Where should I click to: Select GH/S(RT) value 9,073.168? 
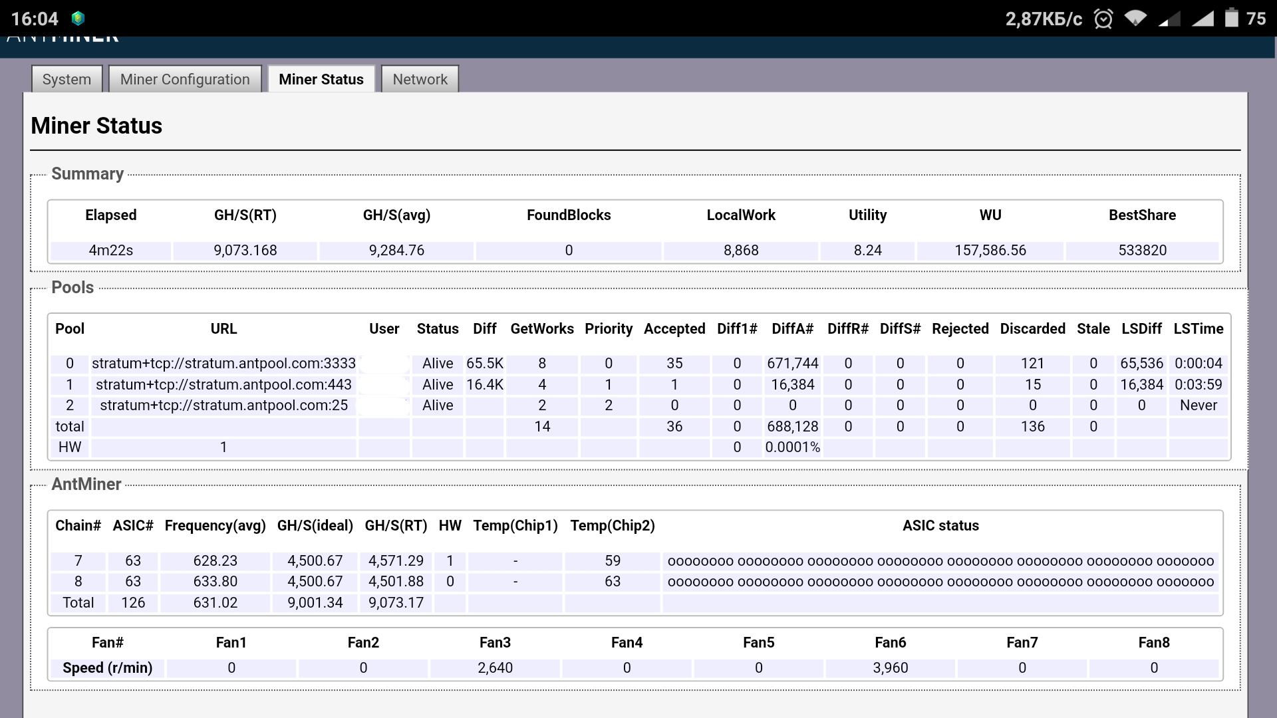point(245,251)
